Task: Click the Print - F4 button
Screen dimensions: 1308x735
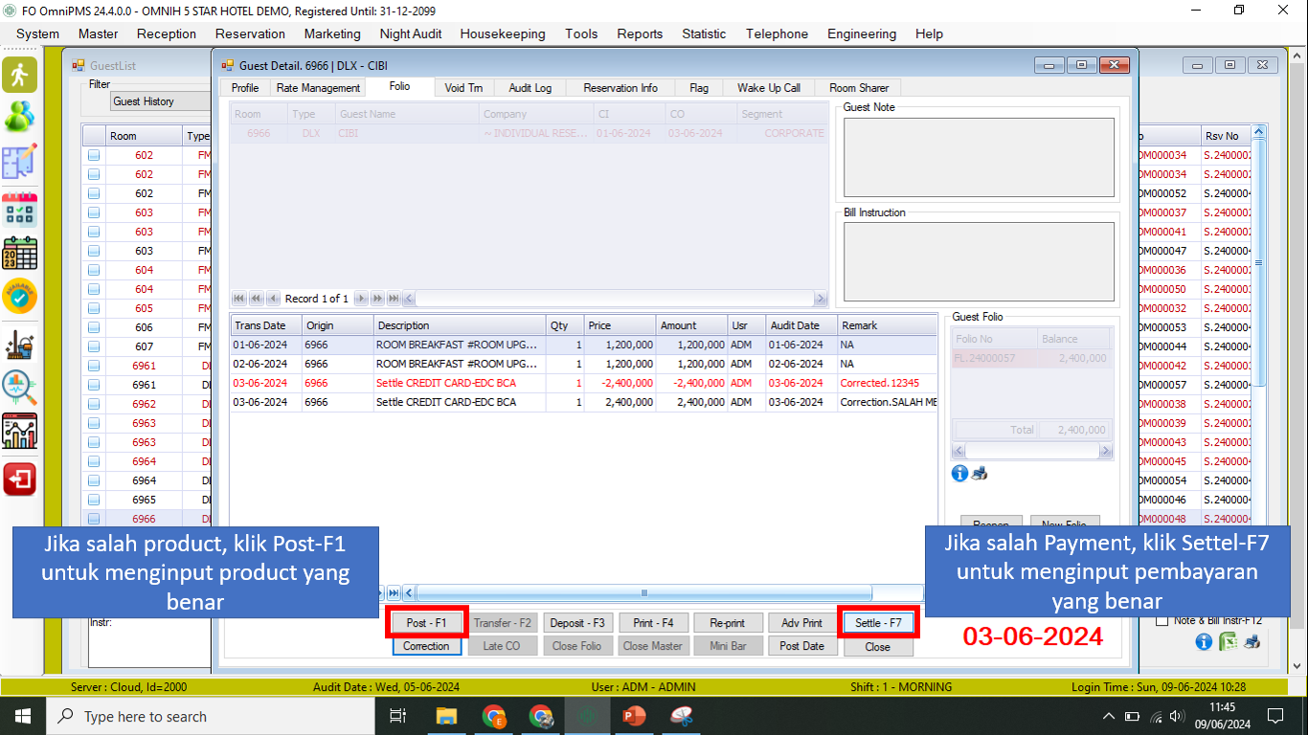Action: 653,622
